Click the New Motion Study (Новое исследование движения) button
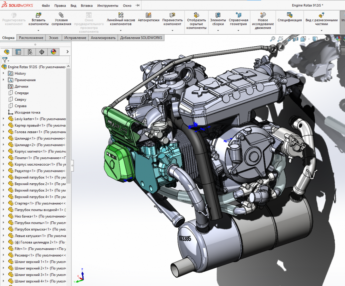The width and height of the screenshot is (345, 286). pos(263,15)
